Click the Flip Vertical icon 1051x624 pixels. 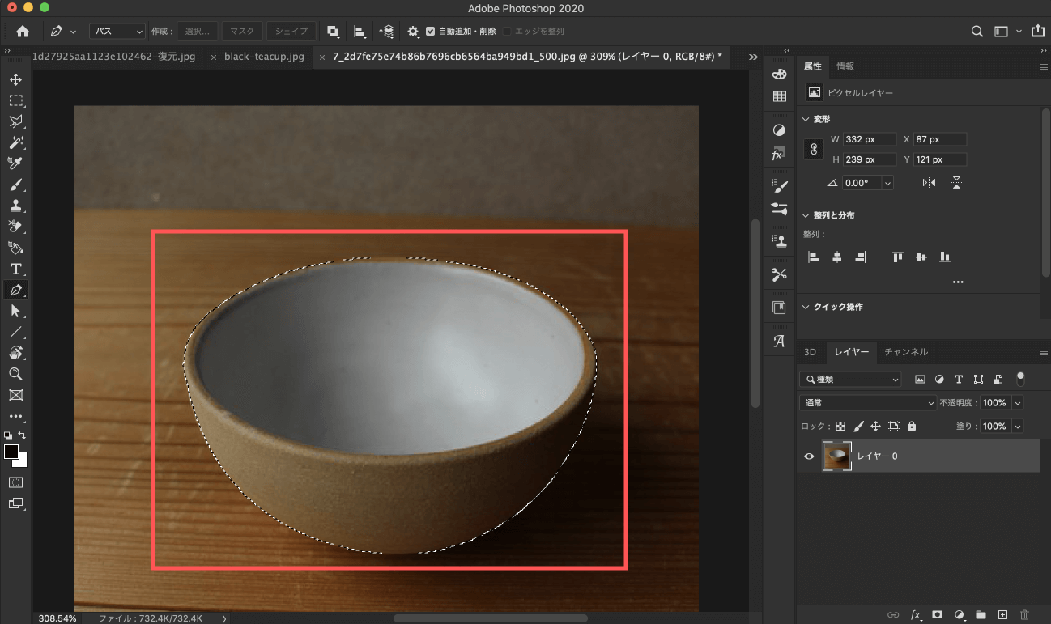tap(956, 183)
